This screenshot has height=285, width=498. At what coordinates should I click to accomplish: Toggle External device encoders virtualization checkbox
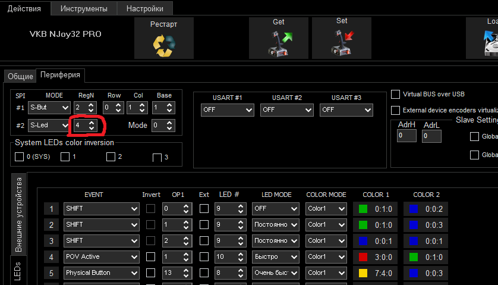(395, 110)
